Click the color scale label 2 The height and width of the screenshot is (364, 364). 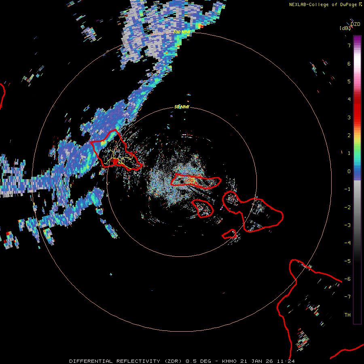(349, 135)
